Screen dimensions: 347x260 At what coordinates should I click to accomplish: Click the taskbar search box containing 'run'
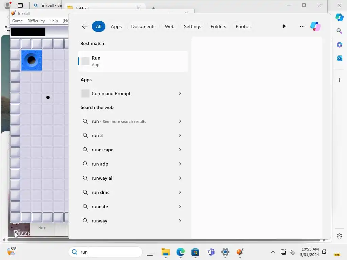pos(105,252)
